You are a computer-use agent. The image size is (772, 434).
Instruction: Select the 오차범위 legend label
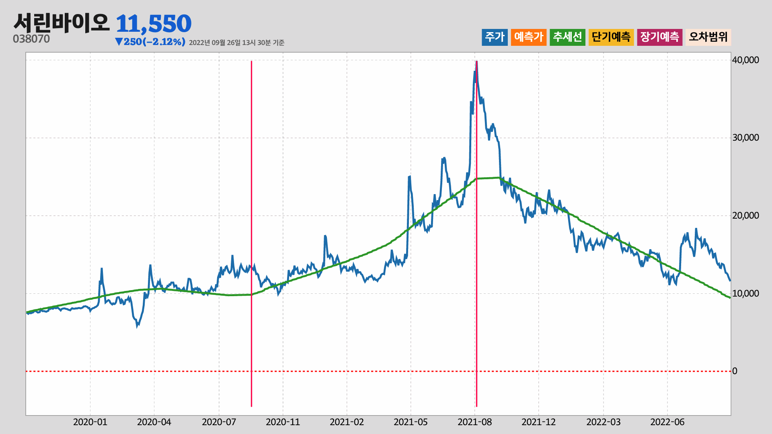click(x=708, y=37)
